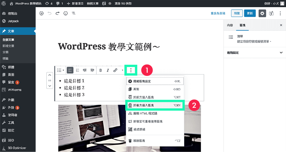Insert a link with the link icon

(115, 70)
